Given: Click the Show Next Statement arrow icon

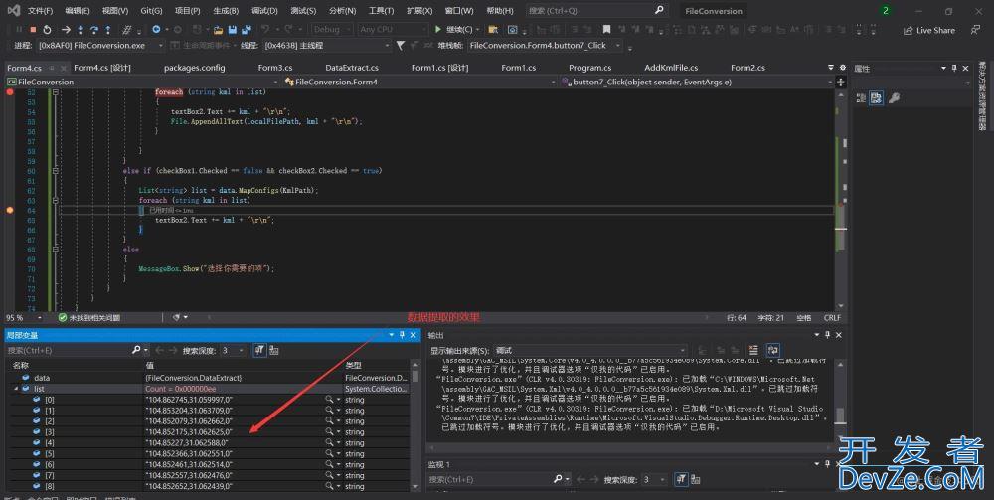Looking at the screenshot, I should [x=66, y=29].
